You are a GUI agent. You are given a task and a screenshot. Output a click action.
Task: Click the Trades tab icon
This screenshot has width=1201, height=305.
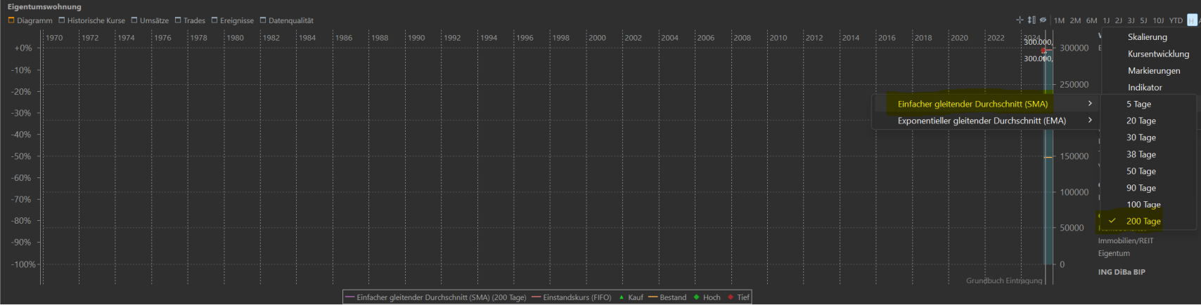click(178, 20)
